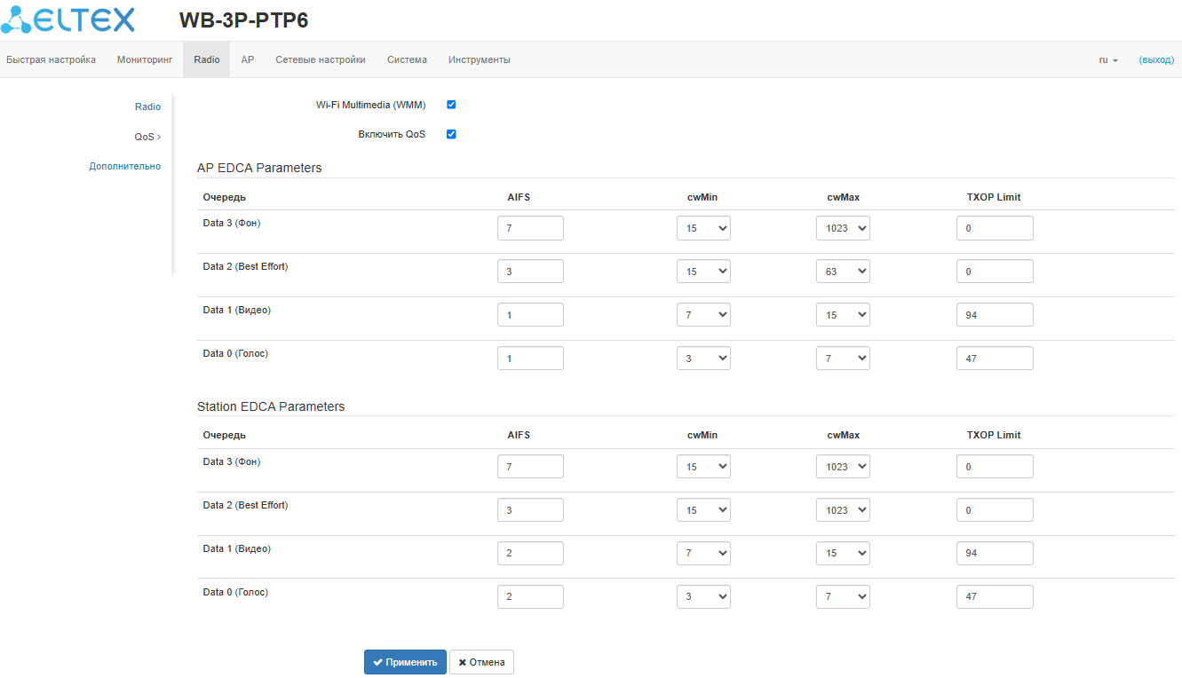1182x678 pixels.
Task: Toggle the Wi-Fi Multimedia (WMM) checkbox
Action: pos(451,105)
